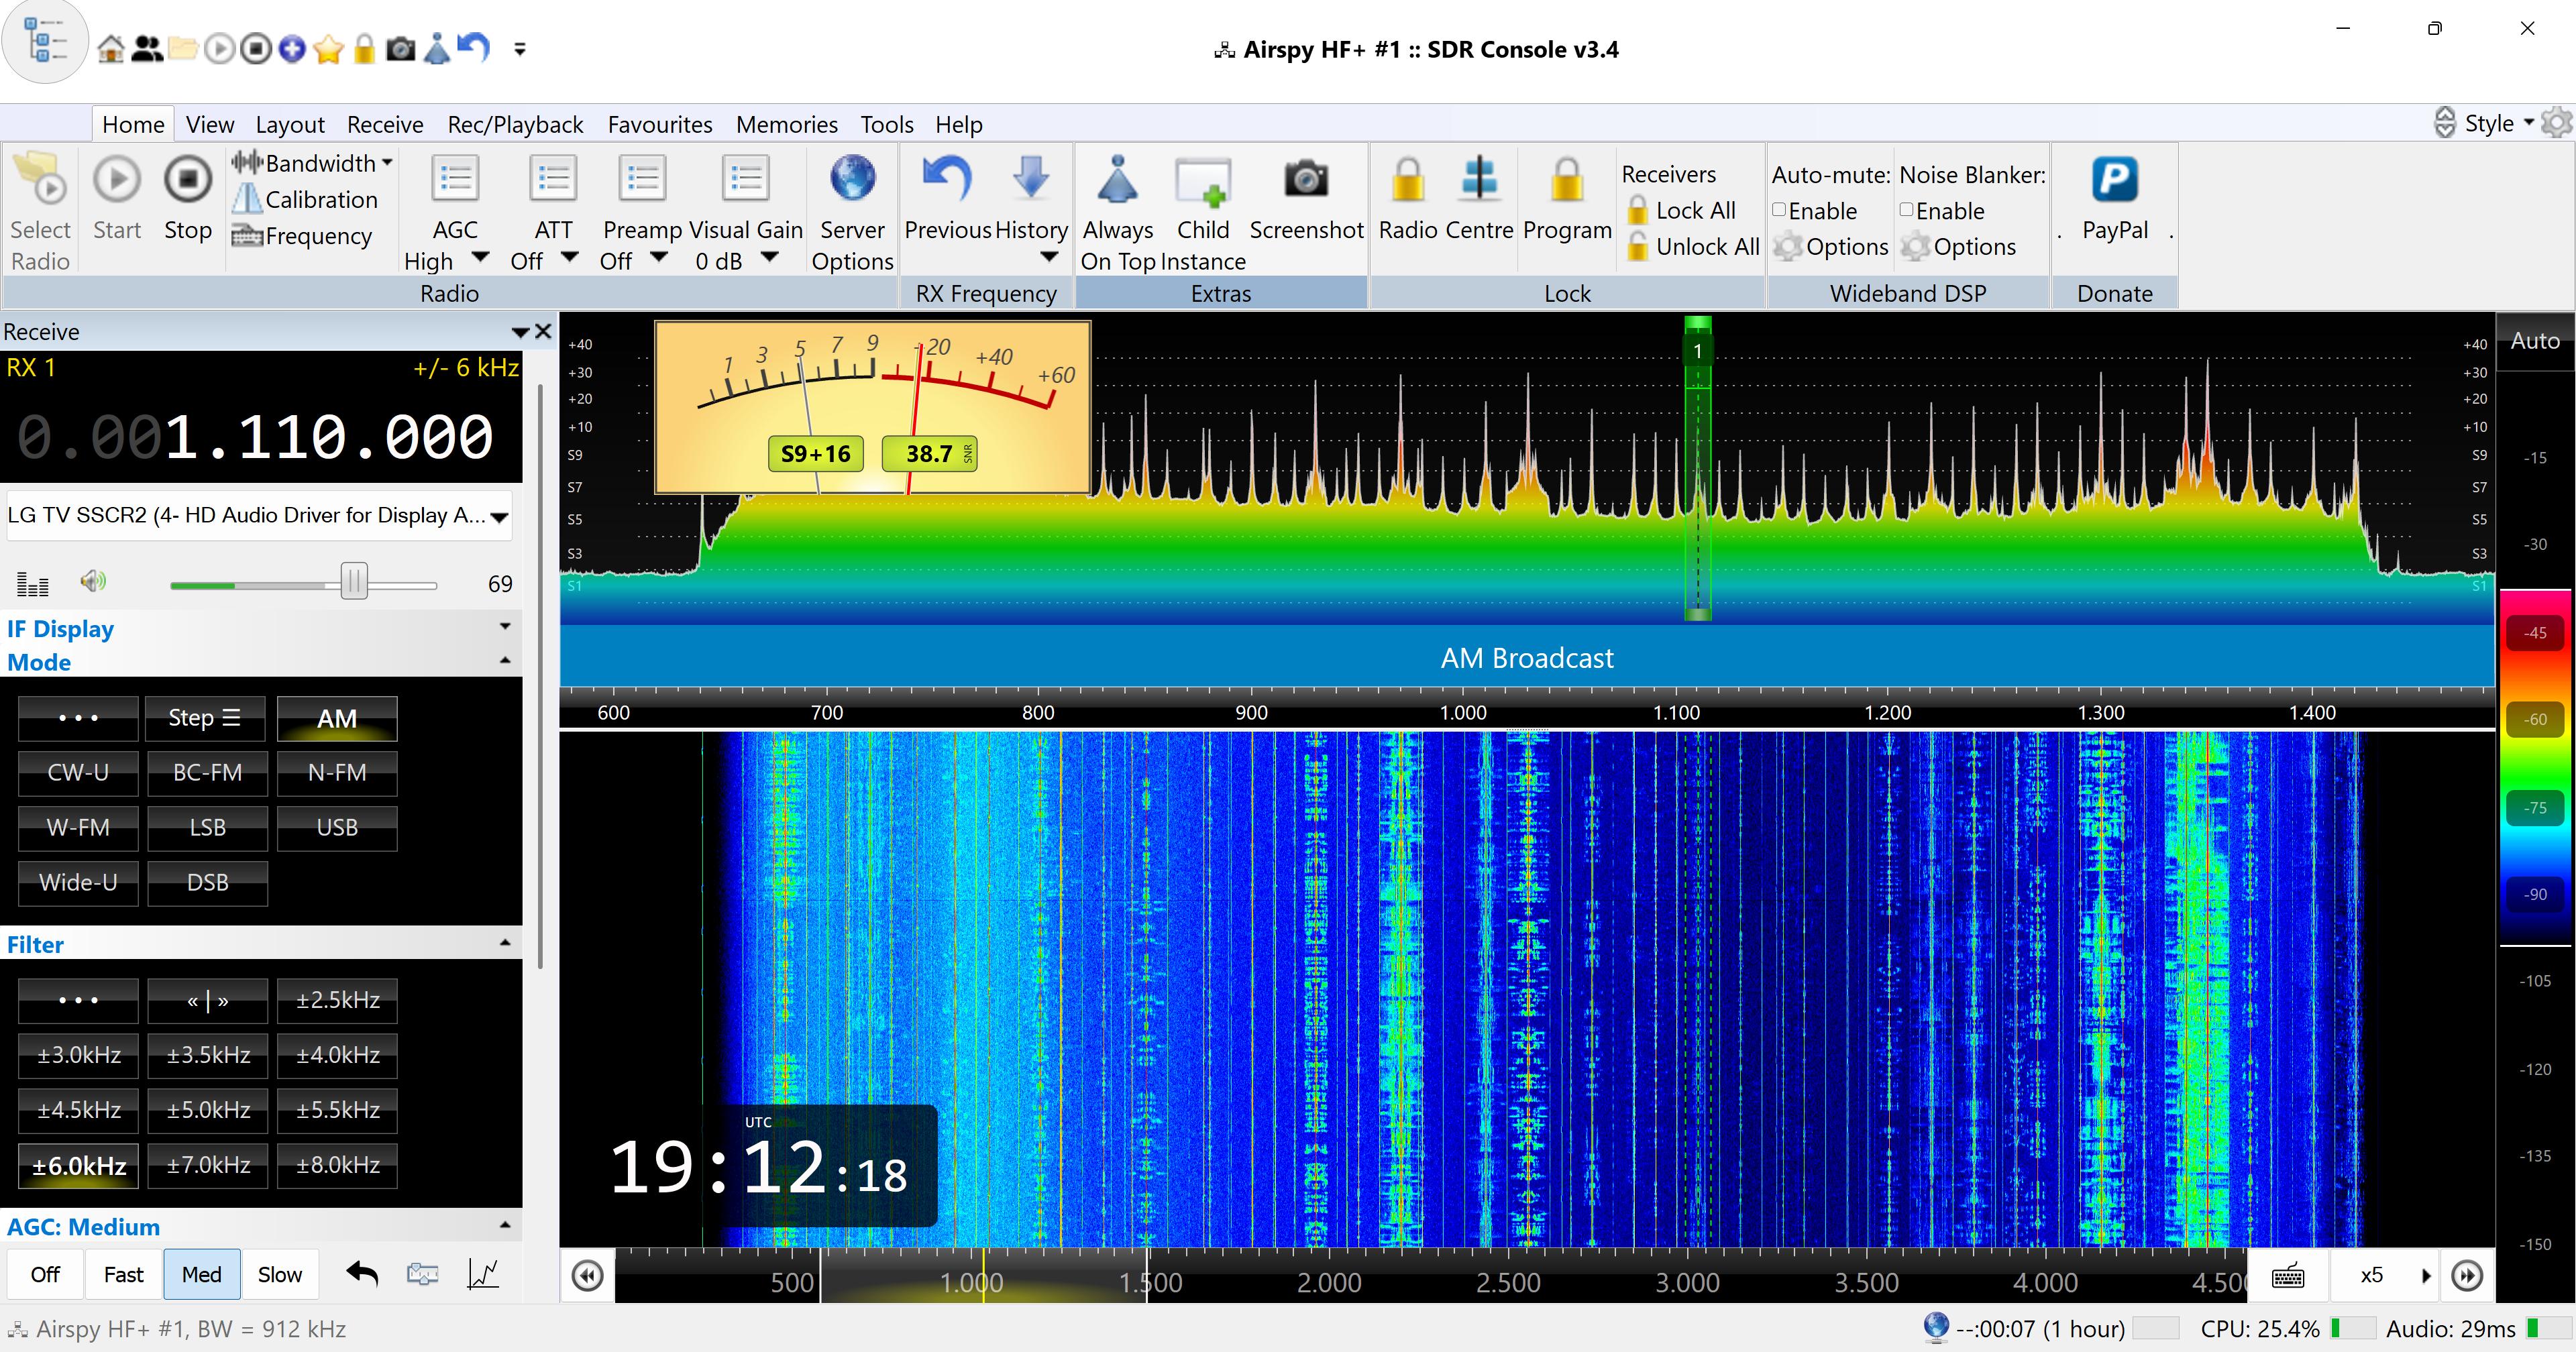Screen dimensions: 2576x1352
Task: Click the camera icon in quick access toolbar
Action: (x=401, y=48)
